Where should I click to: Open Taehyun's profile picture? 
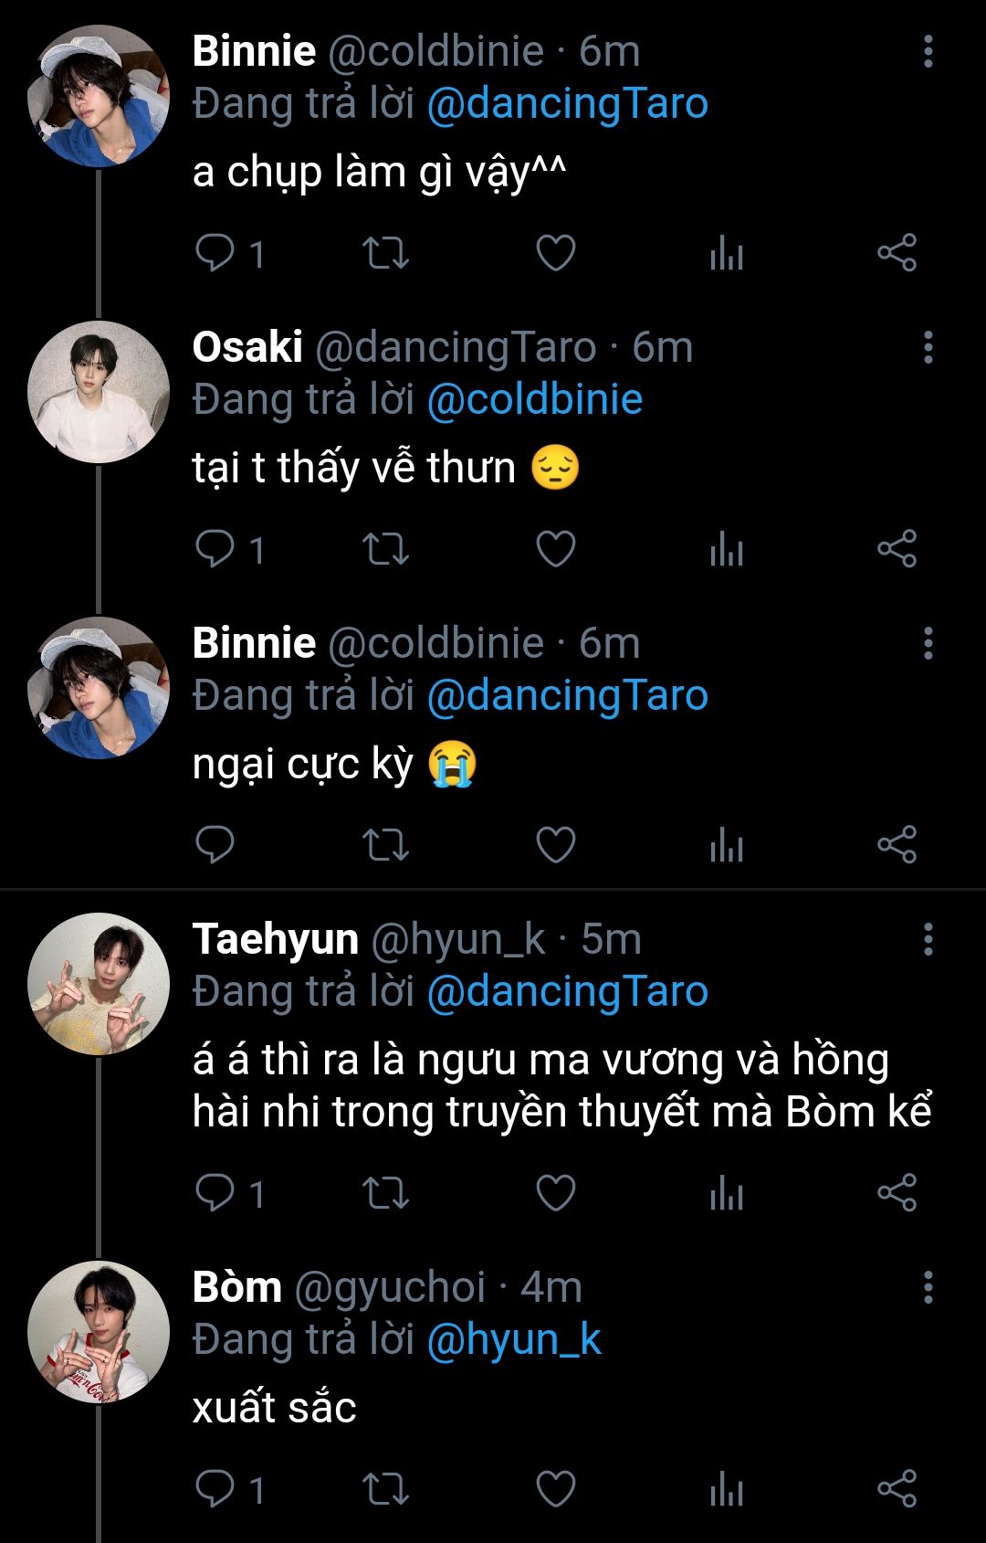click(x=99, y=984)
